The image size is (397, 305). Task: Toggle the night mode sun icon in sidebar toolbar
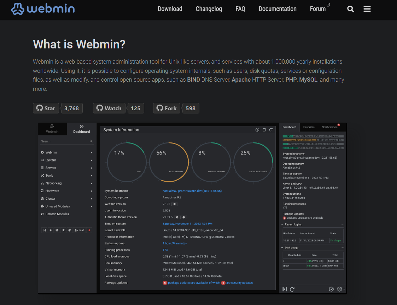click(x=51, y=230)
